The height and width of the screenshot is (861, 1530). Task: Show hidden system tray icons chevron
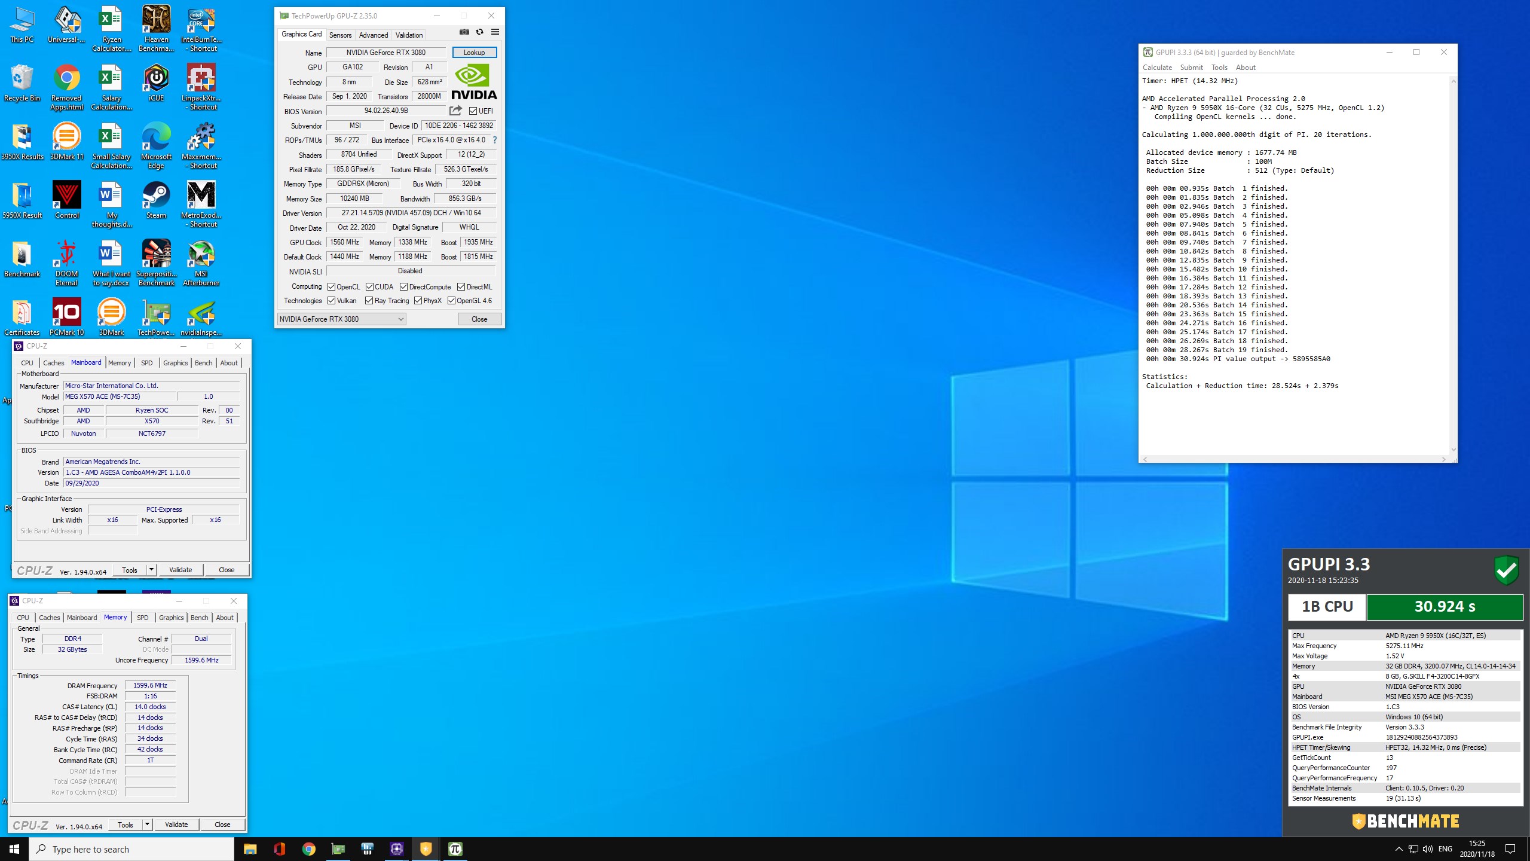[1399, 849]
